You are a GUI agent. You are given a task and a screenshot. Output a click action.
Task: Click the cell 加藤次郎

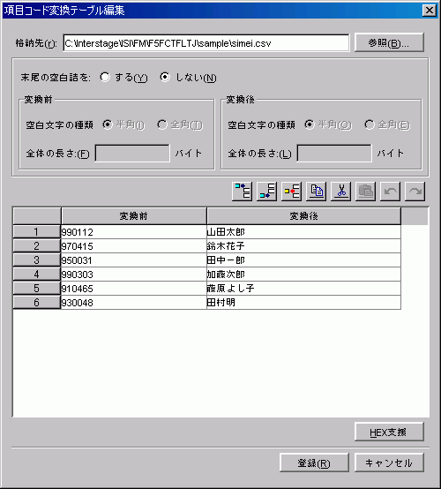[304, 275]
